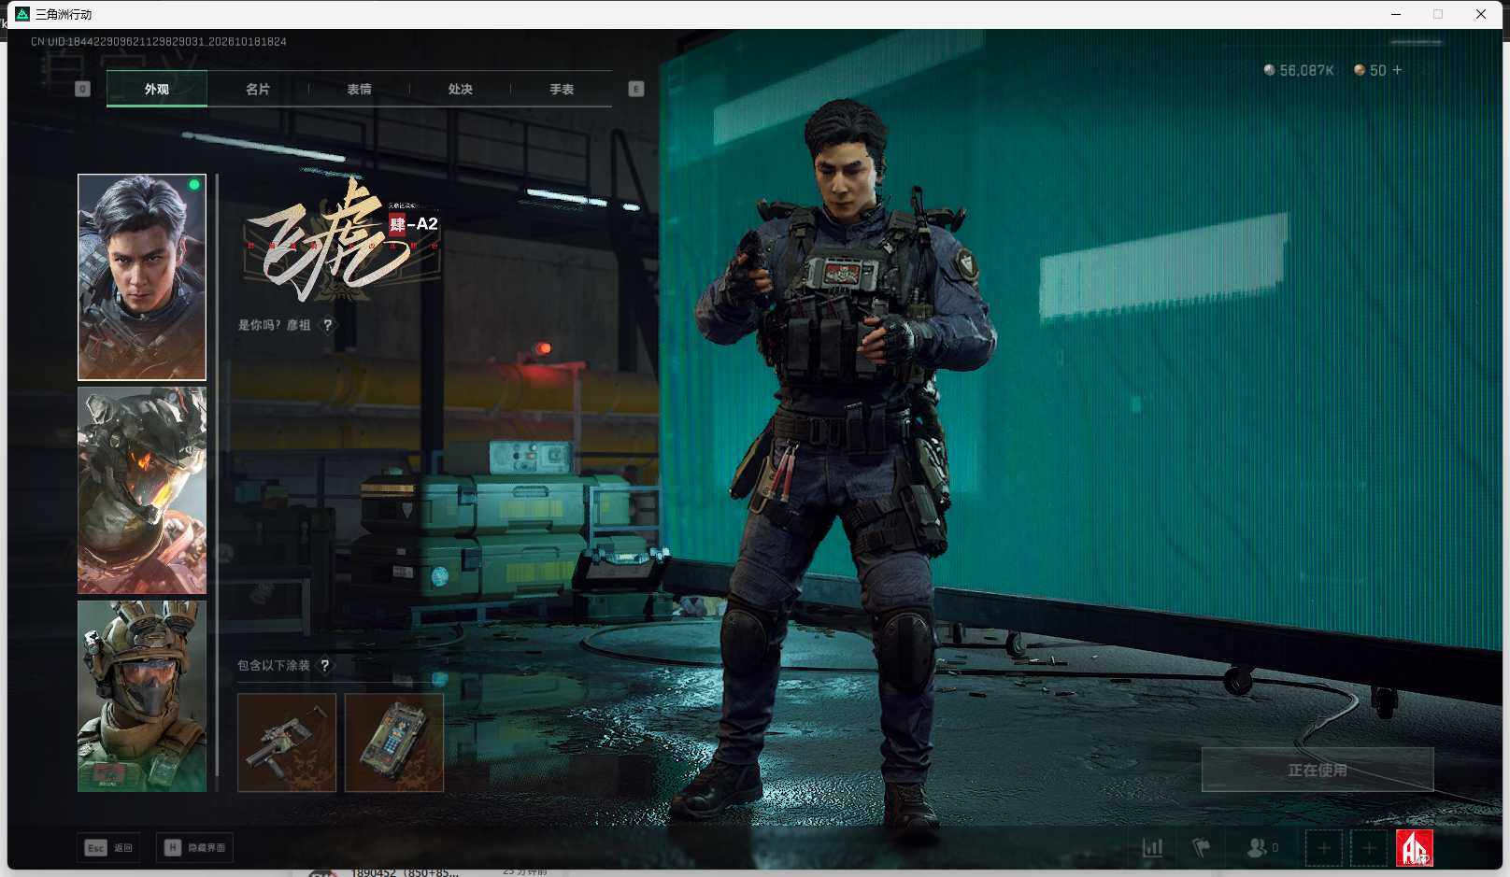Add currency with the plus next to 50

click(1398, 70)
